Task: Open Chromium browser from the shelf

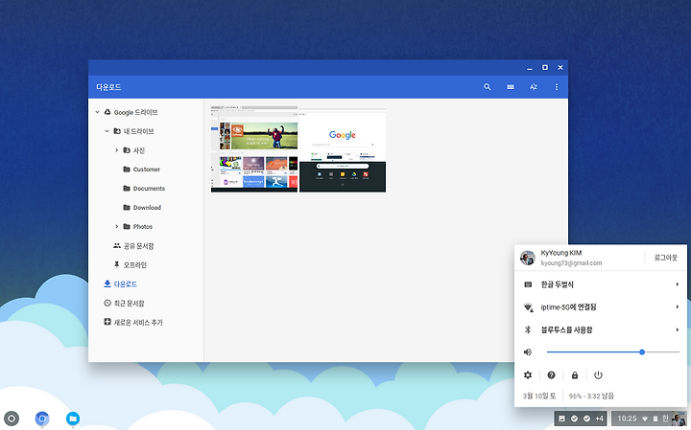Action: point(42,419)
